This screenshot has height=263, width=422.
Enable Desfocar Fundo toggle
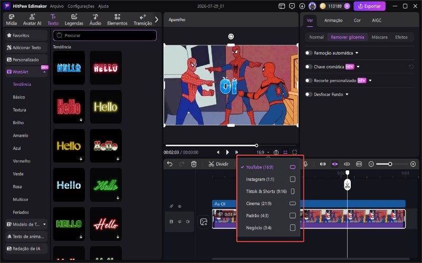point(309,94)
